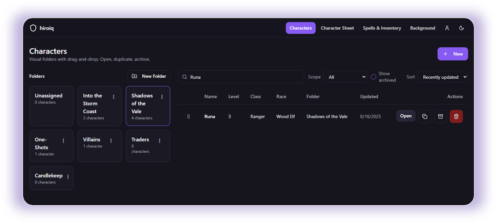Open the user profile icon
This screenshot has width=497, height=223.
(447, 28)
